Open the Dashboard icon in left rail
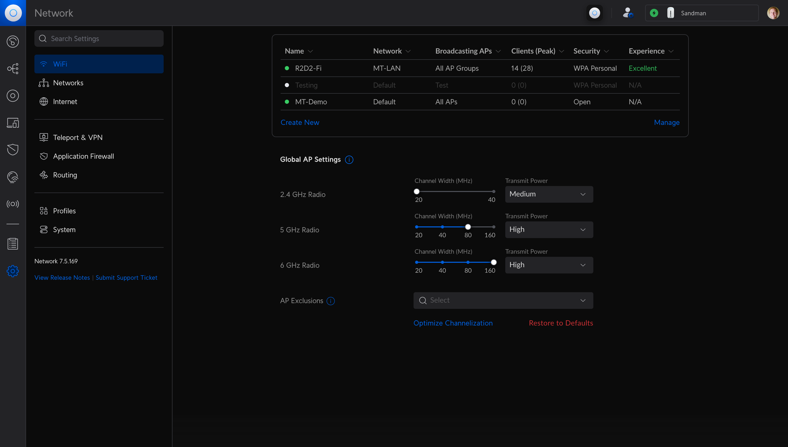Viewport: 788px width, 447px height. coord(13,42)
